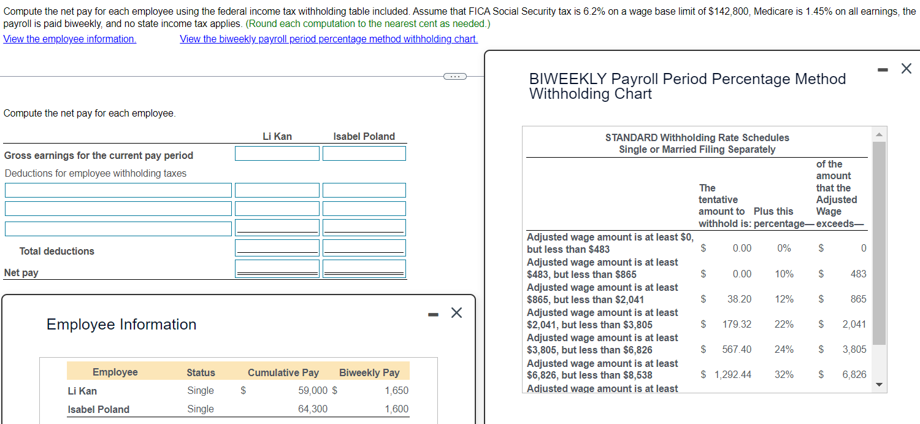
Task: Click the first deduction description field
Action: click(118, 190)
